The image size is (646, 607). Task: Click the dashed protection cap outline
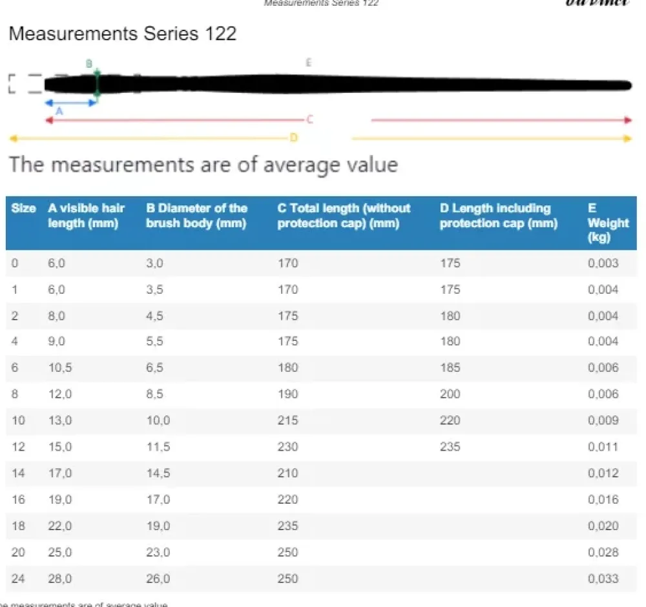[x=26, y=84]
